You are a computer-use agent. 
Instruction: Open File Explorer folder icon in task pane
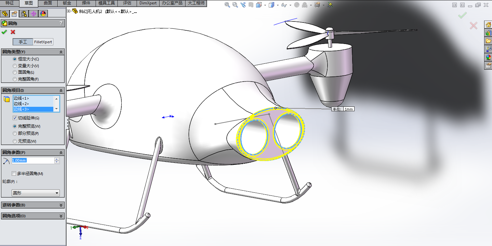coord(488,41)
